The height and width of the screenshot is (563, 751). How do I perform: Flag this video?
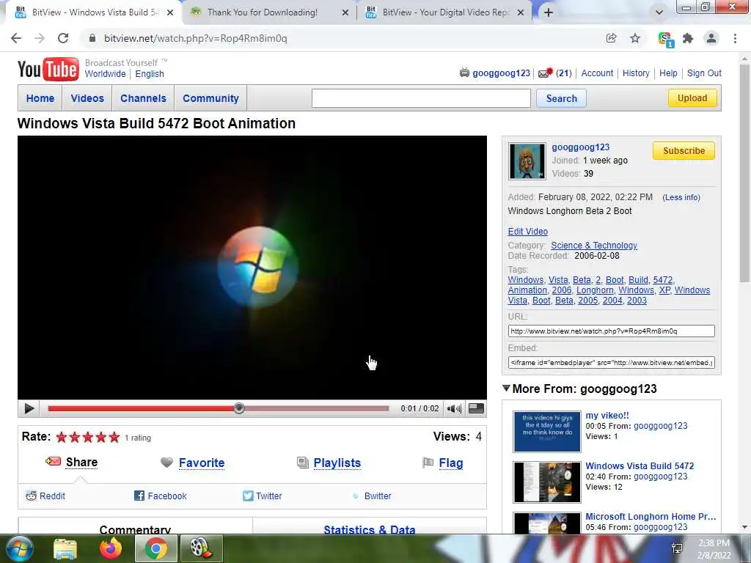[x=451, y=463]
